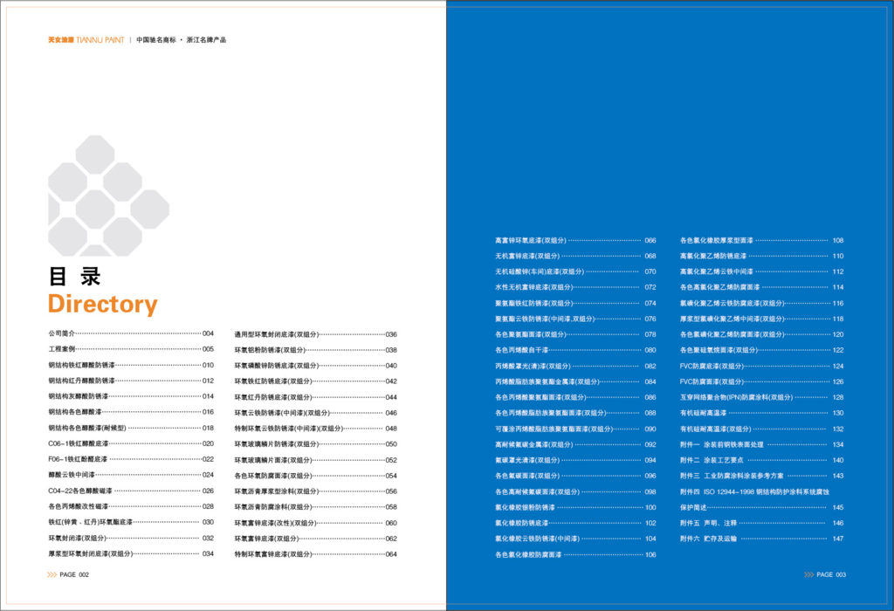Image resolution: width=894 pixels, height=611 pixels.
Task: Click the "钢结构灰醇酸防锈漆" entry
Action: (x=131, y=396)
